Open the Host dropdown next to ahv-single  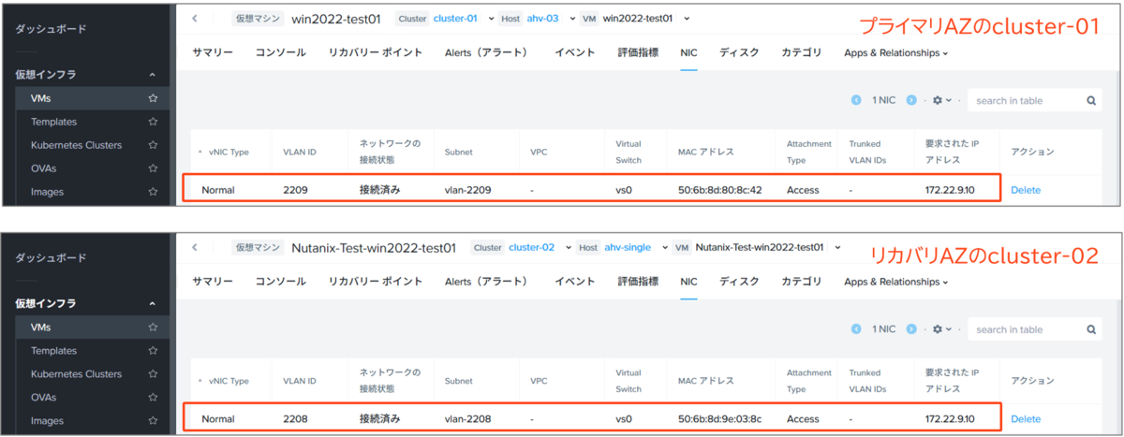point(664,248)
